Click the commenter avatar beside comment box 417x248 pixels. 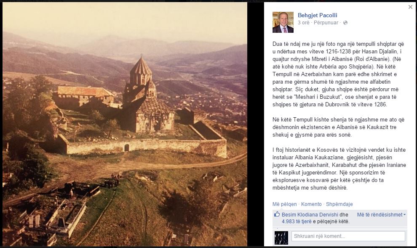[x=281, y=237]
